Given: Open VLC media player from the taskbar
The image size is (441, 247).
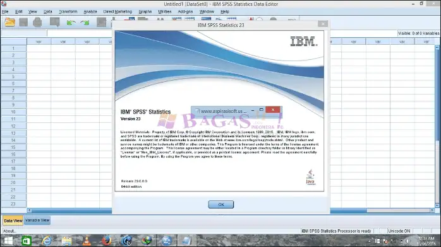Looking at the screenshot, I should click(x=87, y=241).
